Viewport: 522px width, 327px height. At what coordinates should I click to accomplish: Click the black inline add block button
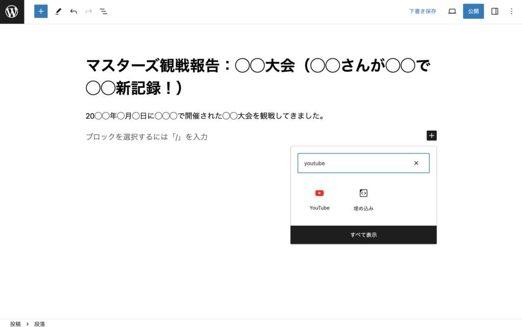tap(431, 136)
